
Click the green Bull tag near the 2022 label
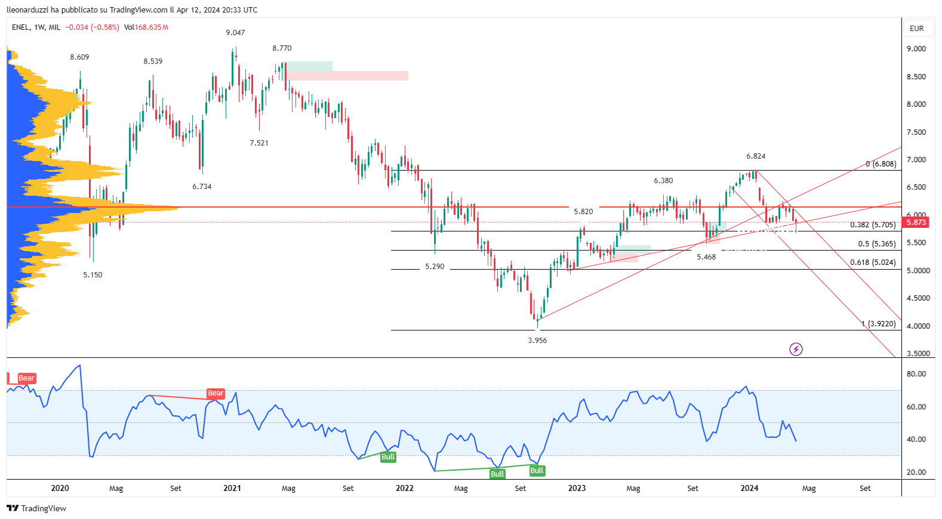coord(388,457)
